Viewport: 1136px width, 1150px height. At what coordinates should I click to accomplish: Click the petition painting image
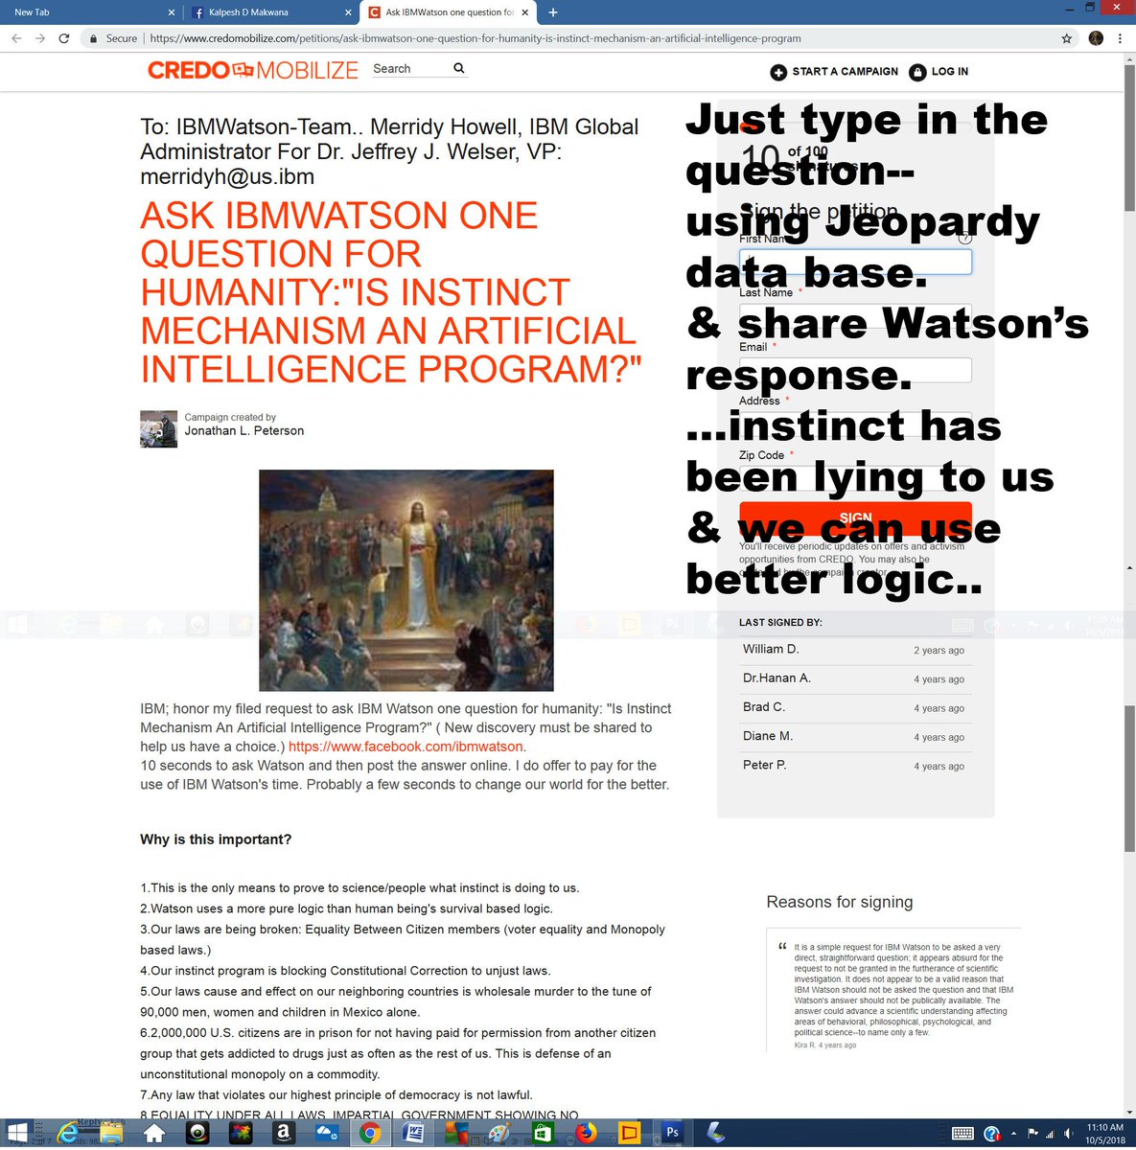coord(406,580)
